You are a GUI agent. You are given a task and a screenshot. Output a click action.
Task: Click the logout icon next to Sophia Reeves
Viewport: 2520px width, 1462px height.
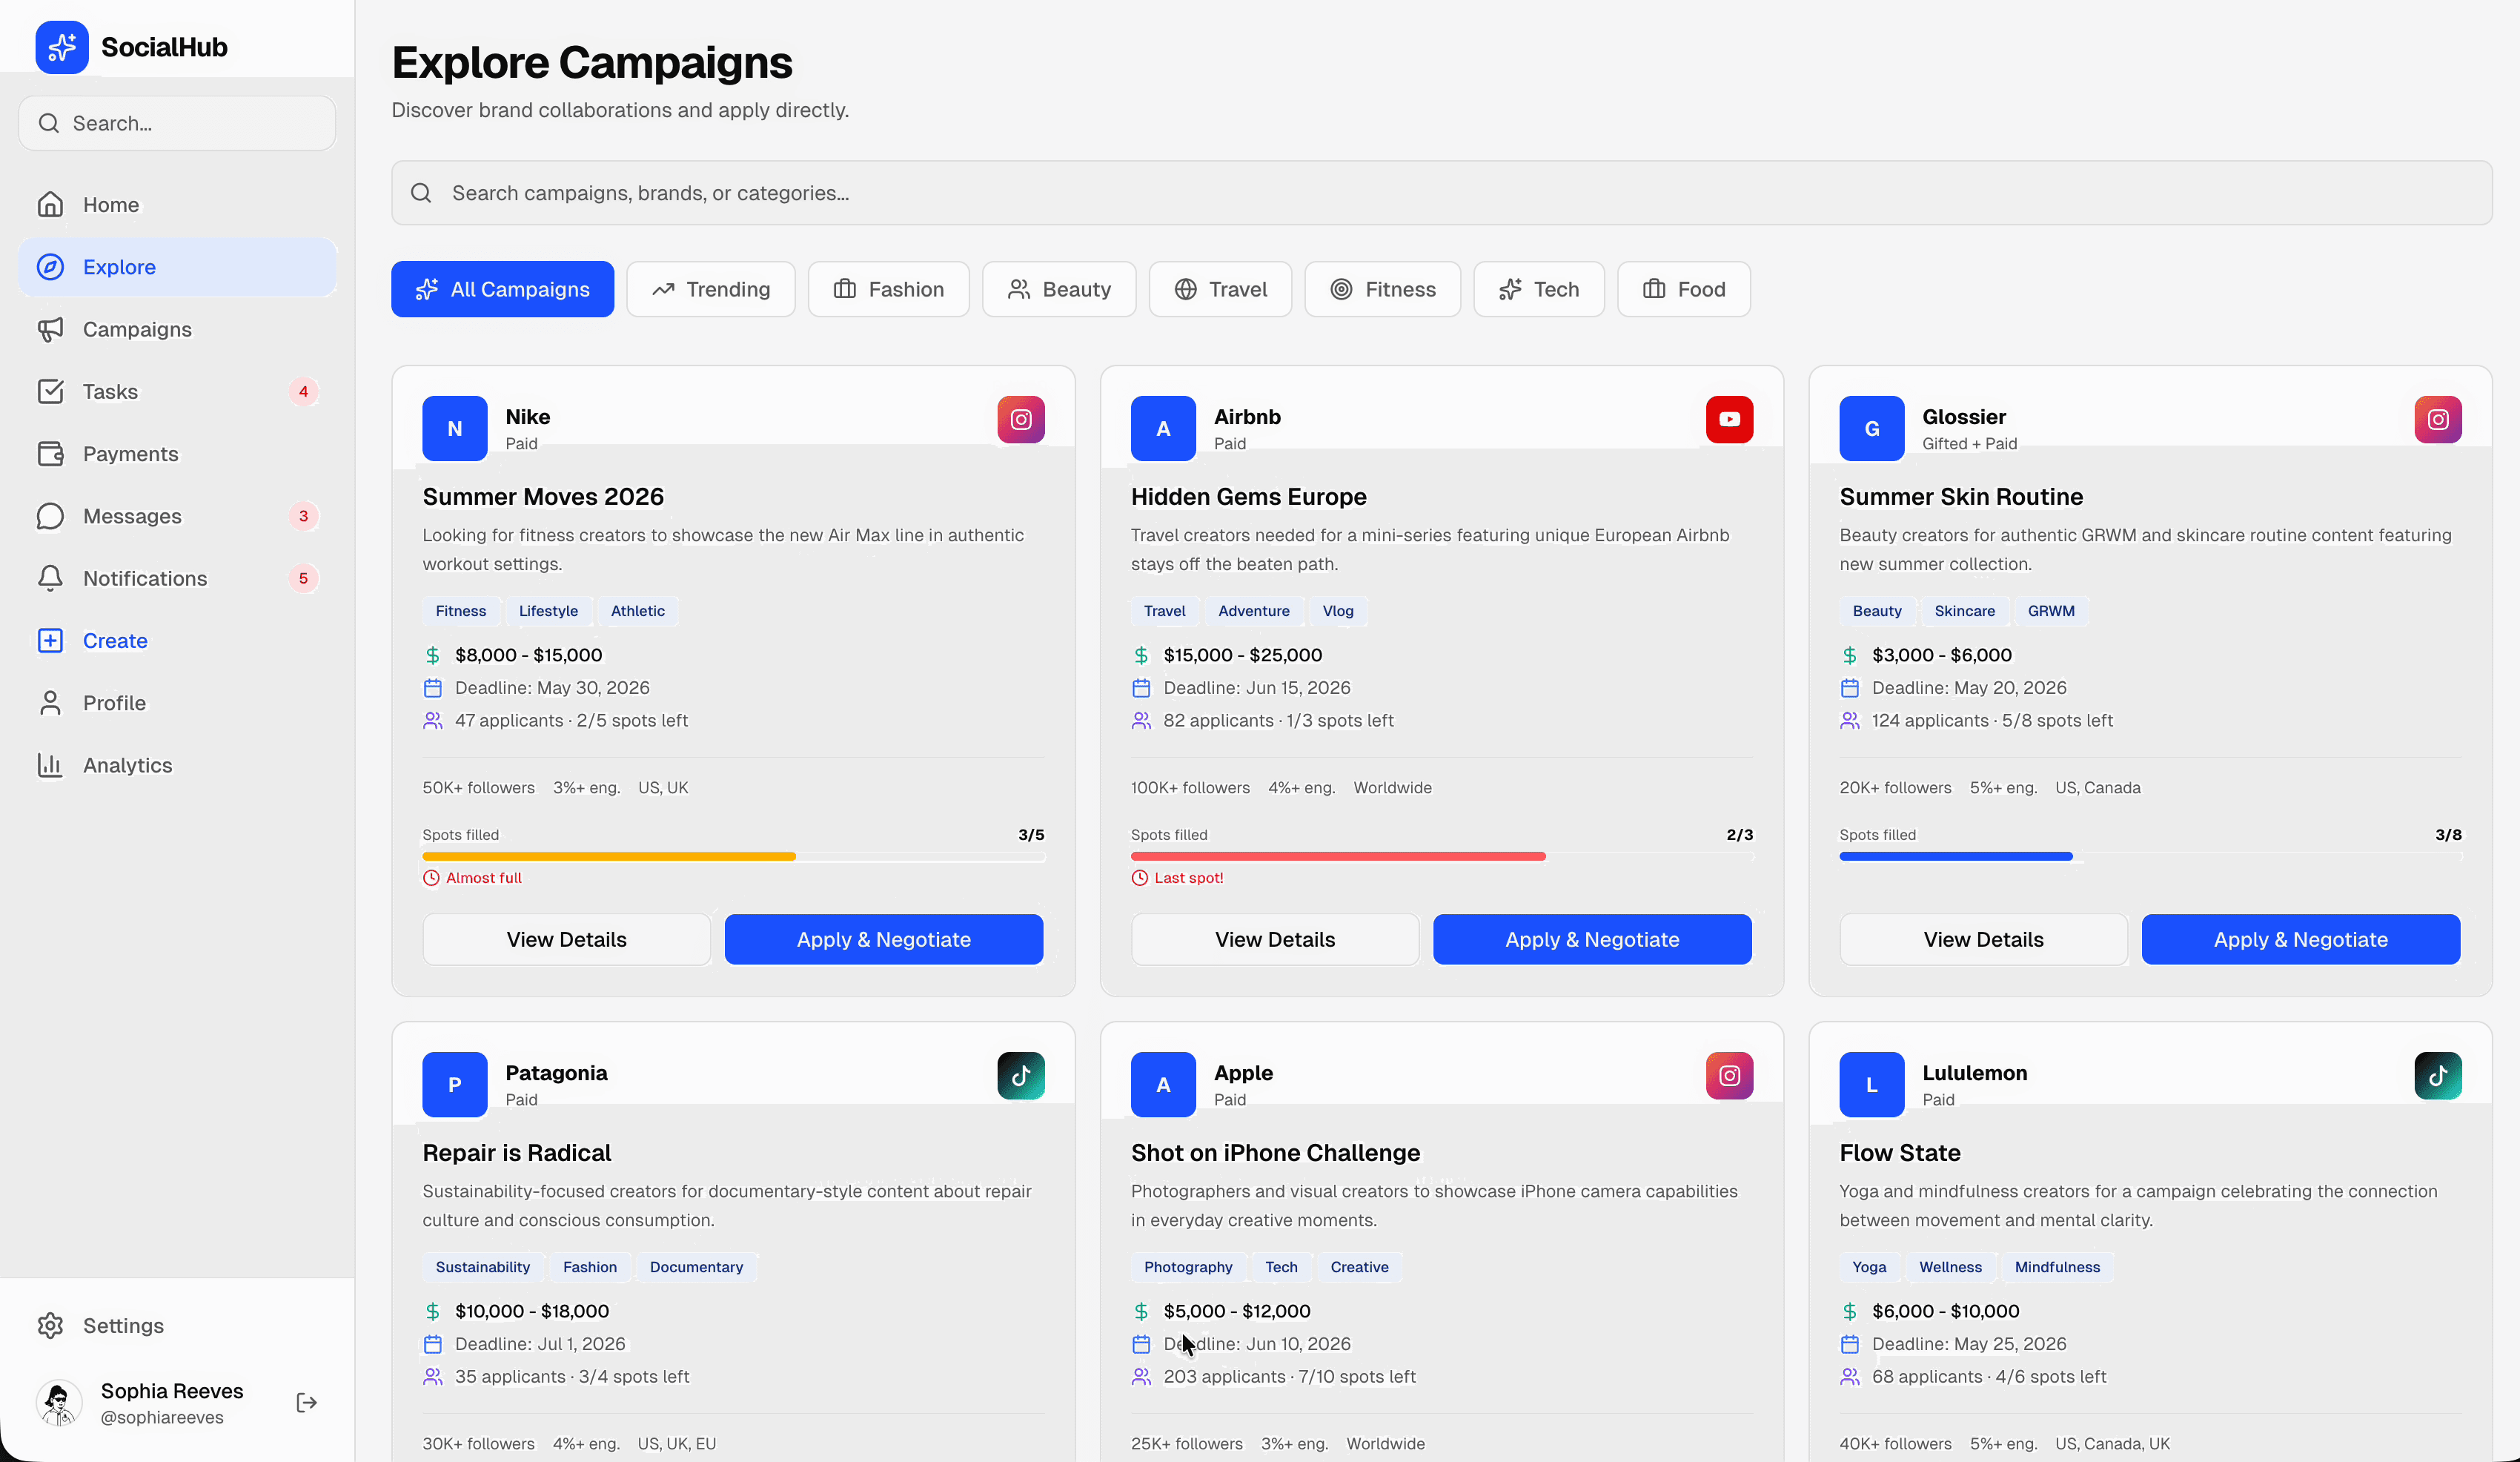[x=306, y=1402]
